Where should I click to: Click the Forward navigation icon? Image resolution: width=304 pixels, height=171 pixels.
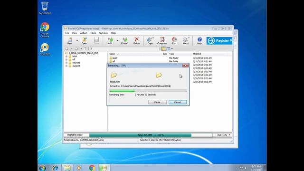point(76,48)
